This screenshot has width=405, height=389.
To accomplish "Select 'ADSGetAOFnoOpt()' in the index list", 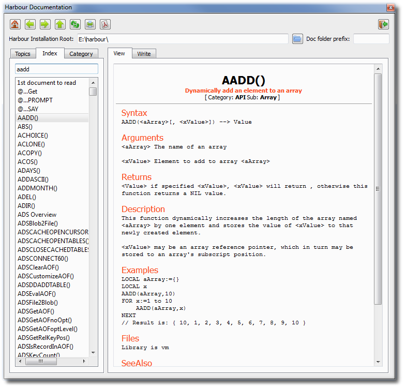I will click(52, 320).
